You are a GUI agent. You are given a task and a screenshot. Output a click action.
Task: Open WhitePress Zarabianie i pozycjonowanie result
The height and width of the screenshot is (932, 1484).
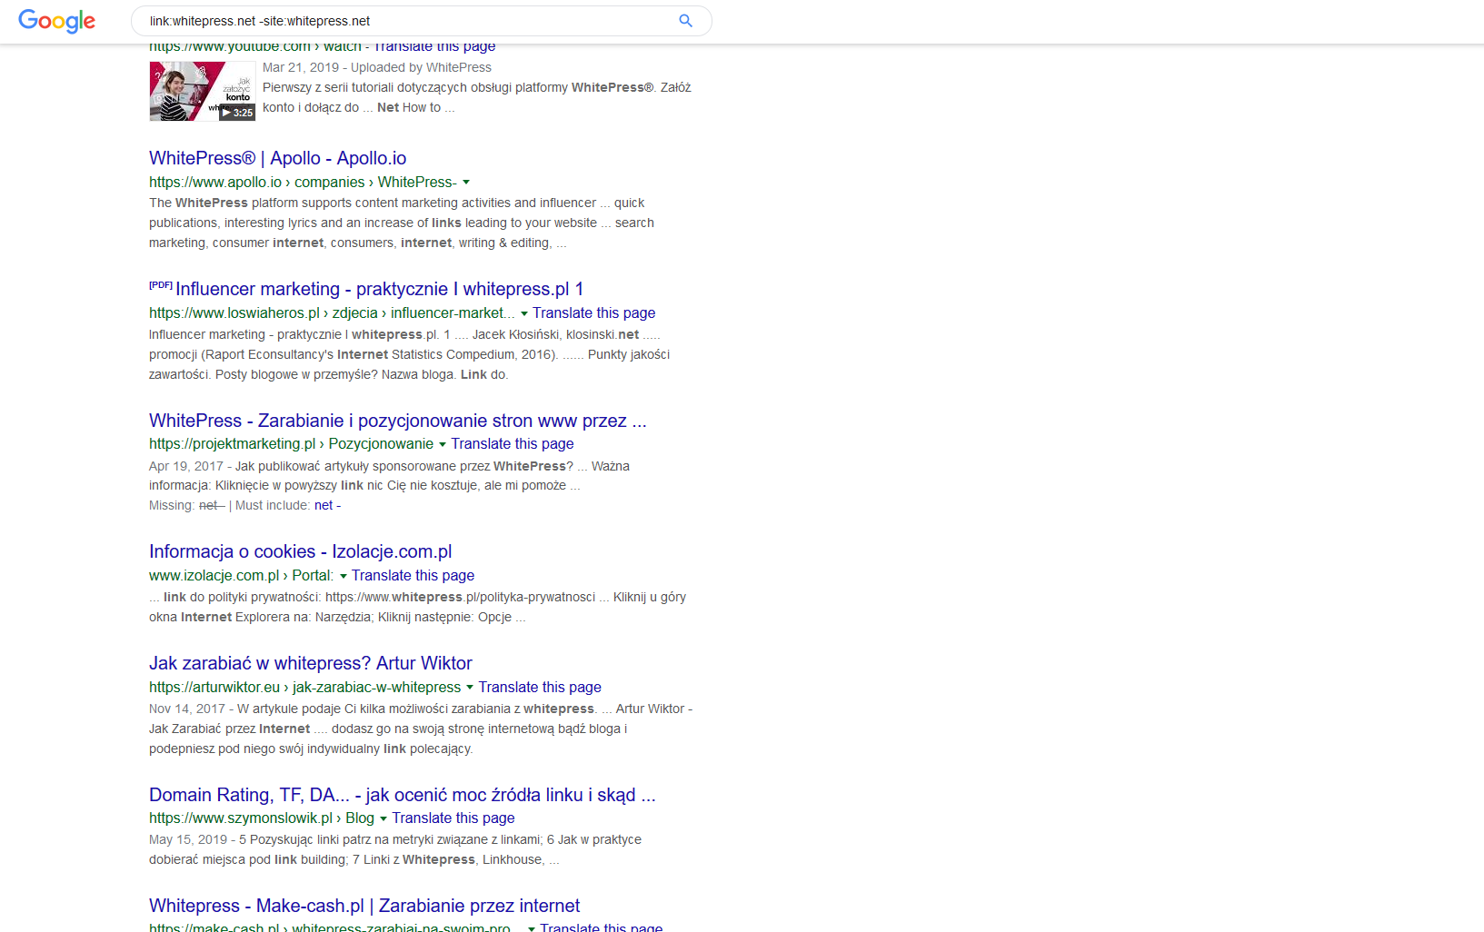(398, 421)
